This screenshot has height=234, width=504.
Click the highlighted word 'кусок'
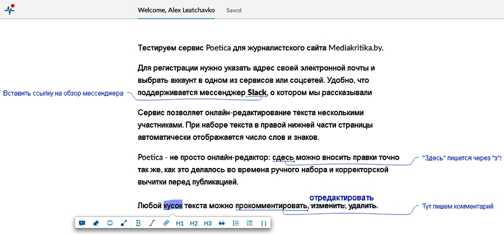173,205
